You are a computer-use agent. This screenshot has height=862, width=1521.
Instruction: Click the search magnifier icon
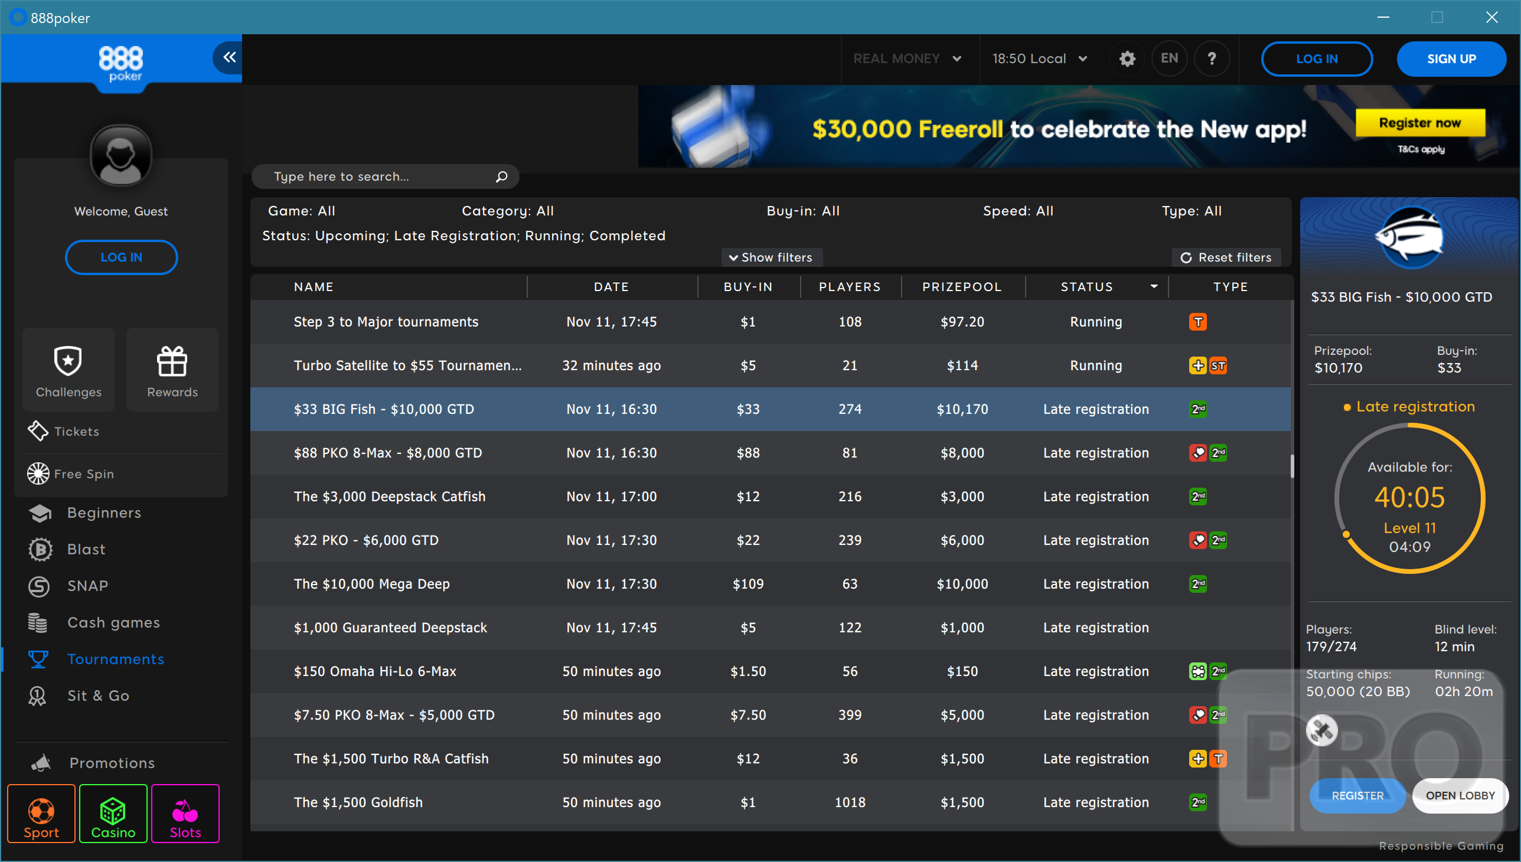click(501, 177)
